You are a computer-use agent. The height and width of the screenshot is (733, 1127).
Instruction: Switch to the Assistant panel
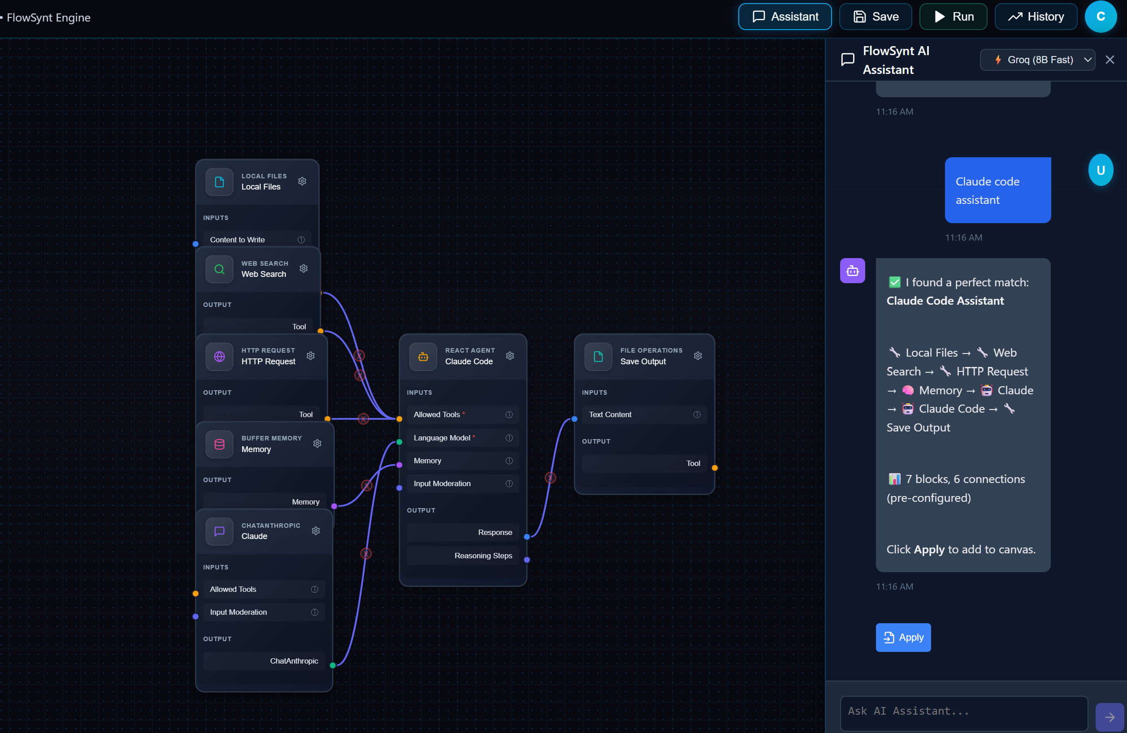pos(784,16)
